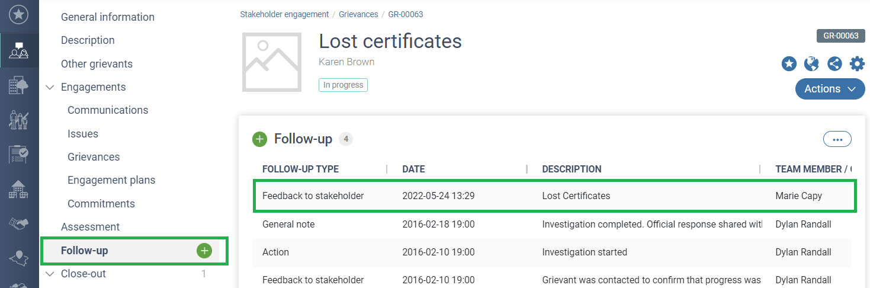
Task: Click the Marie Capy team member cell
Action: coord(798,196)
